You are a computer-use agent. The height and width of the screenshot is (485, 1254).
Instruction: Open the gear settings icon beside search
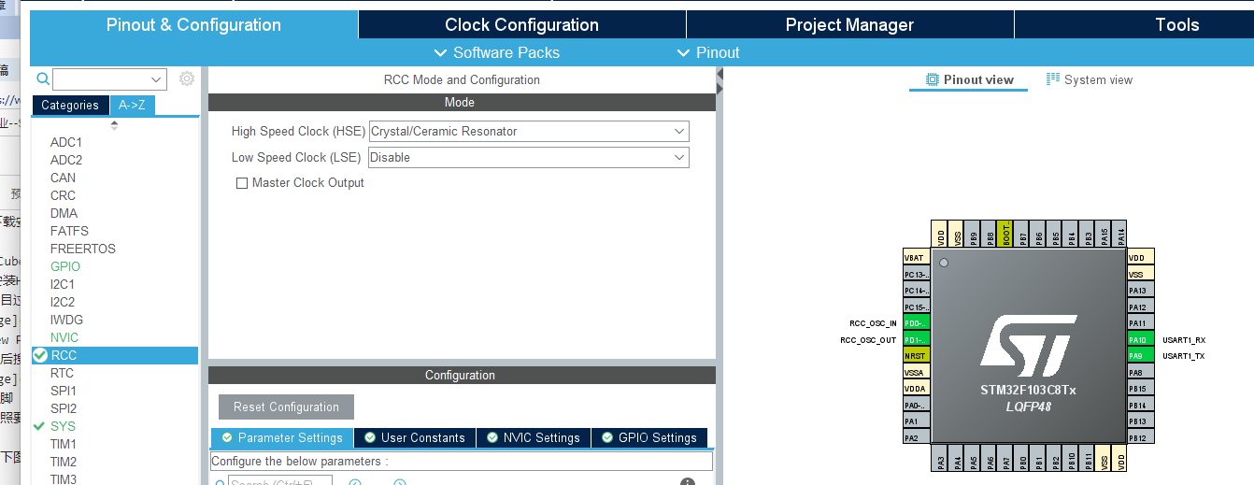coord(187,79)
